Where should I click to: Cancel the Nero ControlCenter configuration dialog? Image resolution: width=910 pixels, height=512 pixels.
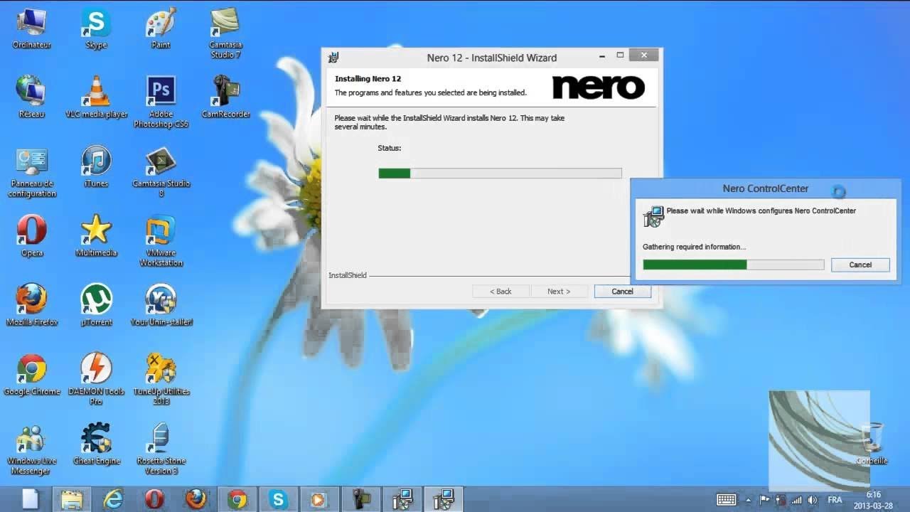tap(860, 265)
